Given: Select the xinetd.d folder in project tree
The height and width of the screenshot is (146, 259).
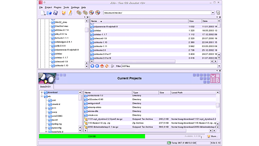Looking at the screenshot, I should tap(54, 104).
